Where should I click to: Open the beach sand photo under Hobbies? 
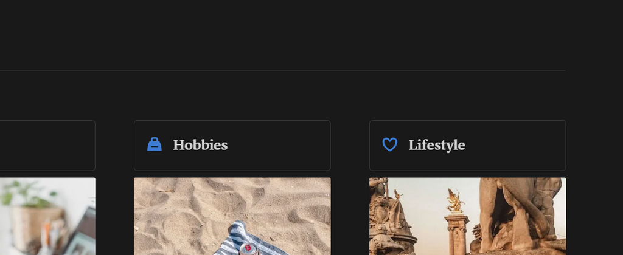click(232, 217)
